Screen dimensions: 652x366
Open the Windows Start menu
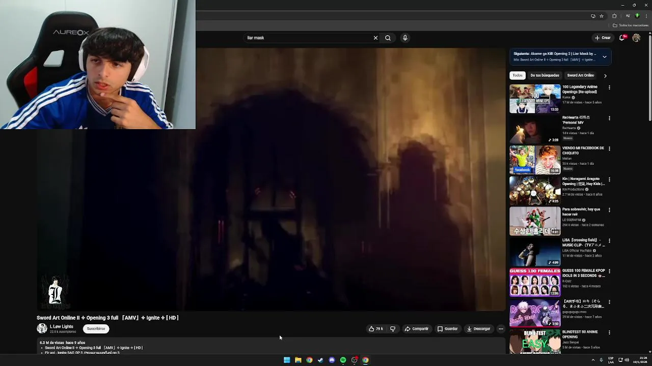(x=287, y=360)
